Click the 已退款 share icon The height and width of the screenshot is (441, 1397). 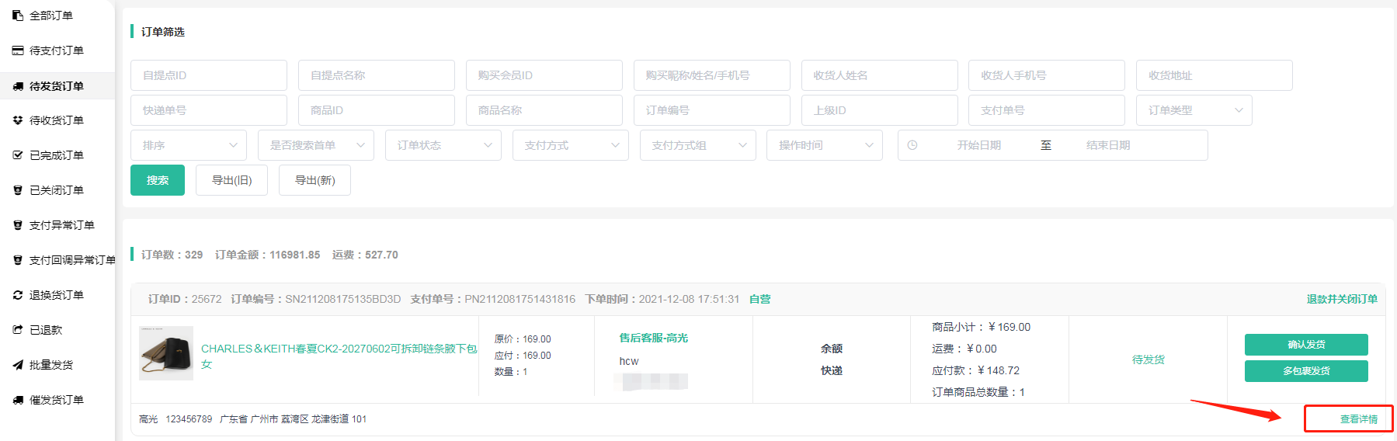18,330
